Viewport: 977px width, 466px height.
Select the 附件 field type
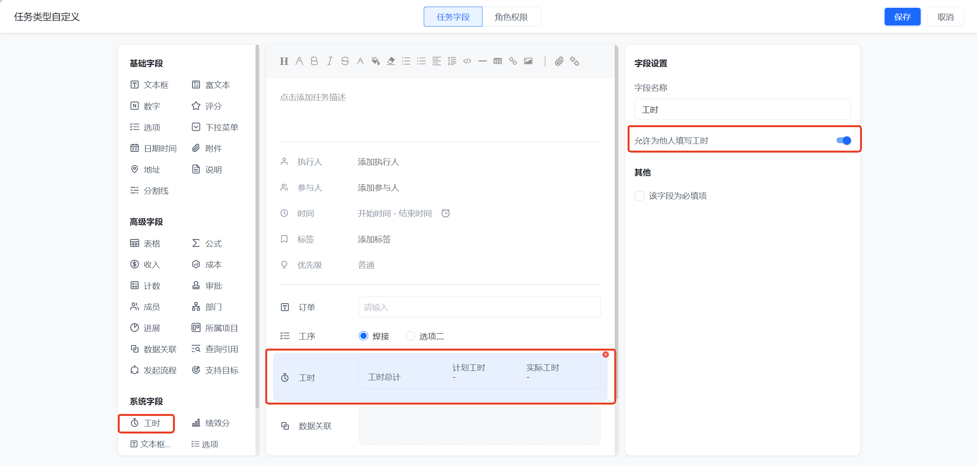click(x=207, y=148)
